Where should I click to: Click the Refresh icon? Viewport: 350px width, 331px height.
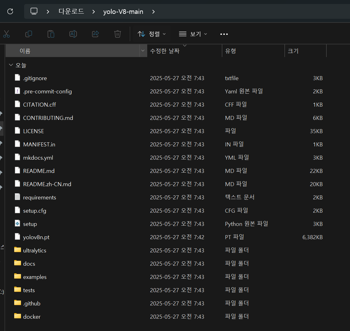pos(10,11)
